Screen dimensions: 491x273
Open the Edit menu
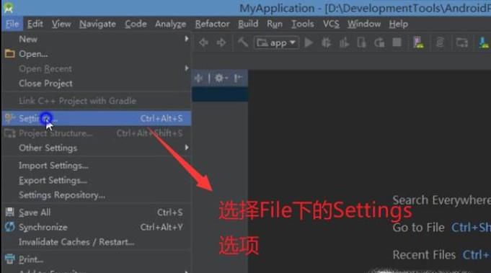[35, 24]
